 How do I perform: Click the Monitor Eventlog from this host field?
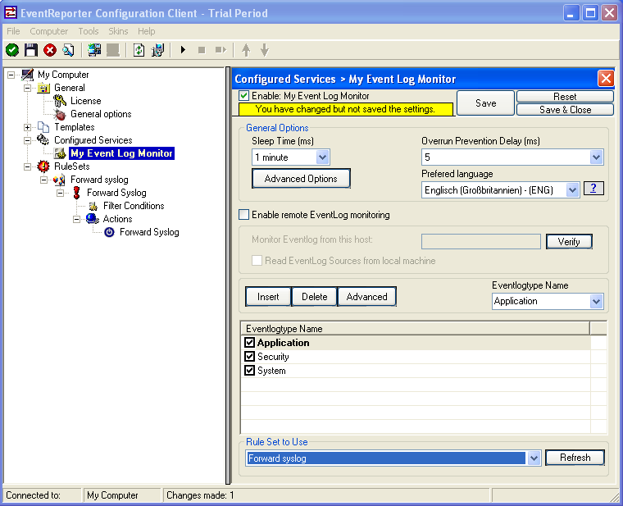tap(480, 241)
